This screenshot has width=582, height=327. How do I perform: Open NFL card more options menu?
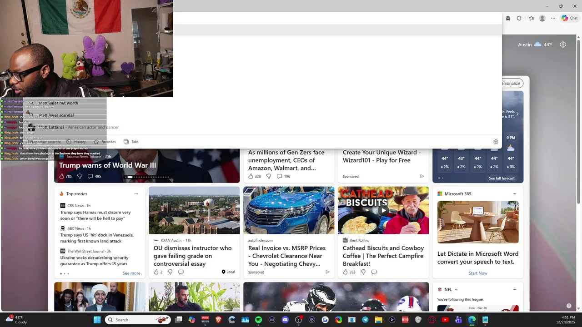[x=514, y=290]
